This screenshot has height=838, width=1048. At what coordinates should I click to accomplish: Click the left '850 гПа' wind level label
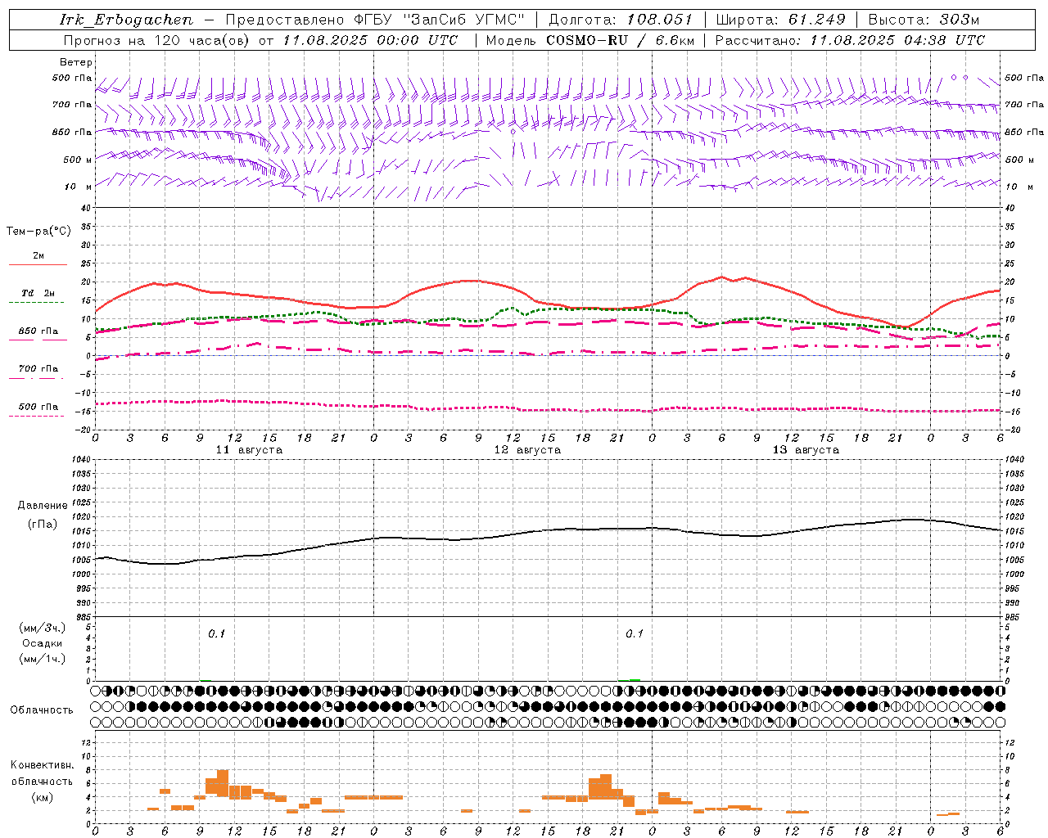coord(72,132)
